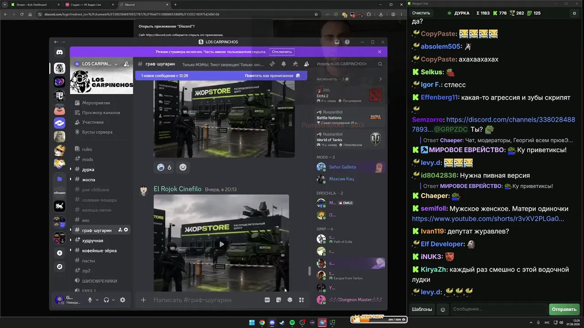The image size is (584, 328).
Task: Open Discord threads icon in channel header
Action: coord(272,64)
